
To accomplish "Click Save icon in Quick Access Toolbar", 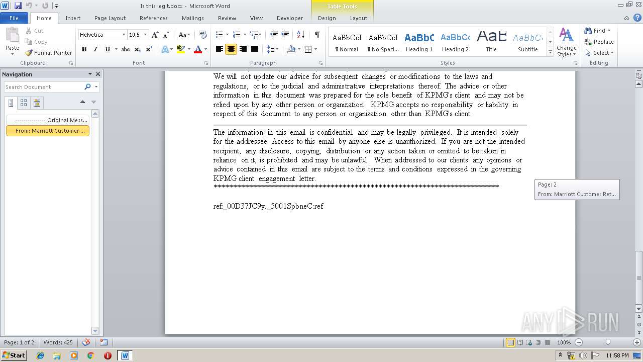I will pyautogui.click(x=18, y=6).
